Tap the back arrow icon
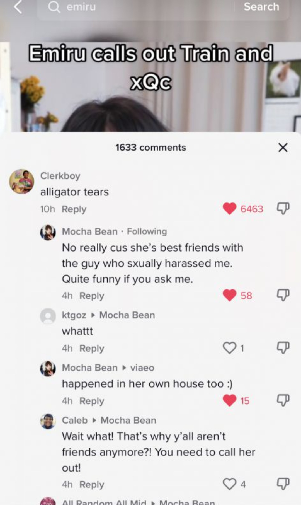The height and width of the screenshot is (505, 301). [18, 7]
